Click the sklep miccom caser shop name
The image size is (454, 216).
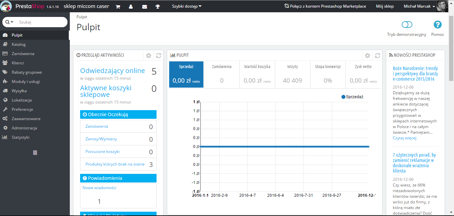86,6
